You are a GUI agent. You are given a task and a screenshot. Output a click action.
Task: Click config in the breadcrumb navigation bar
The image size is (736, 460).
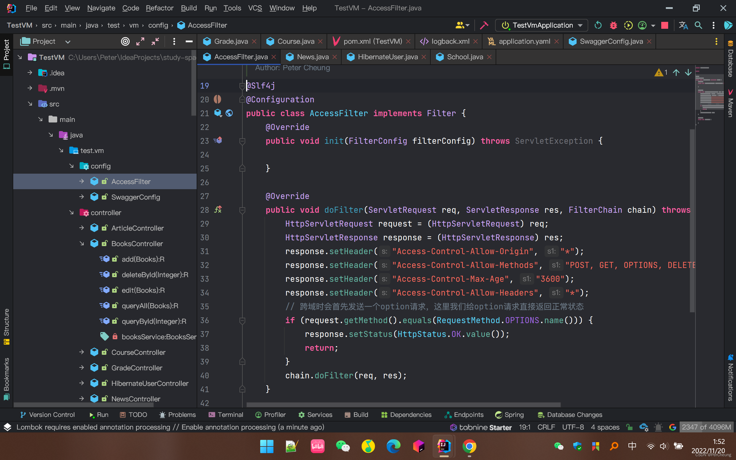tap(158, 25)
